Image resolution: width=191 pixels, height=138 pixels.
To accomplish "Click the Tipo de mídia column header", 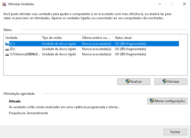I will [x=60, y=38].
